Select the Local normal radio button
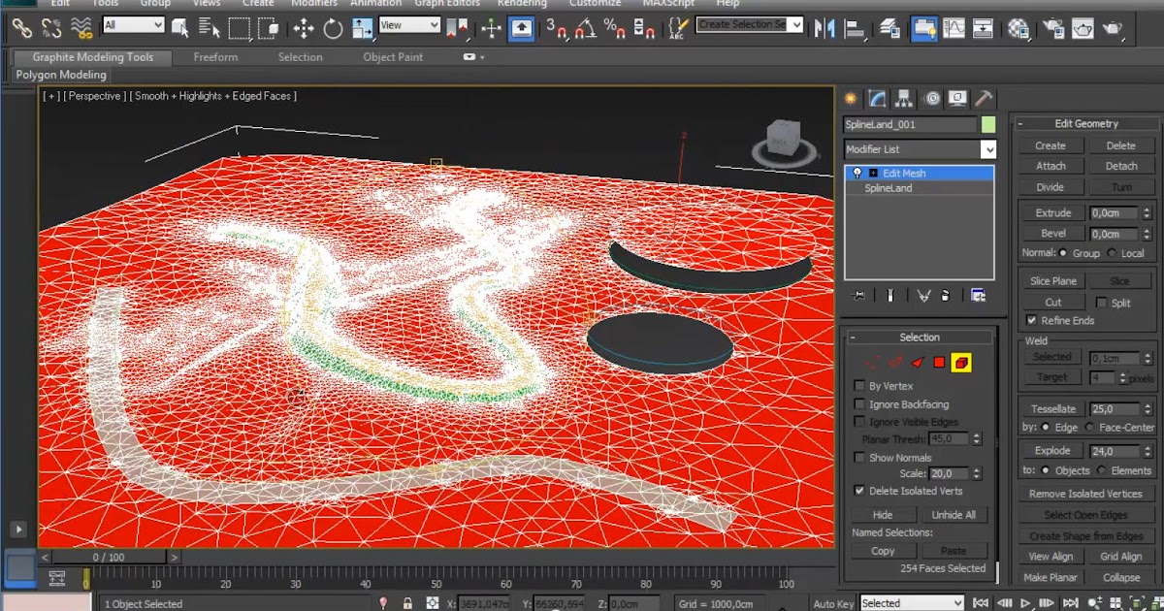 pyautogui.click(x=1113, y=253)
